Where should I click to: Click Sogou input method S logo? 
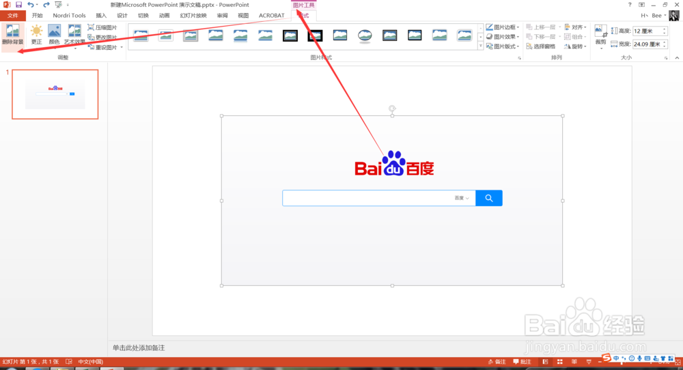click(607, 358)
